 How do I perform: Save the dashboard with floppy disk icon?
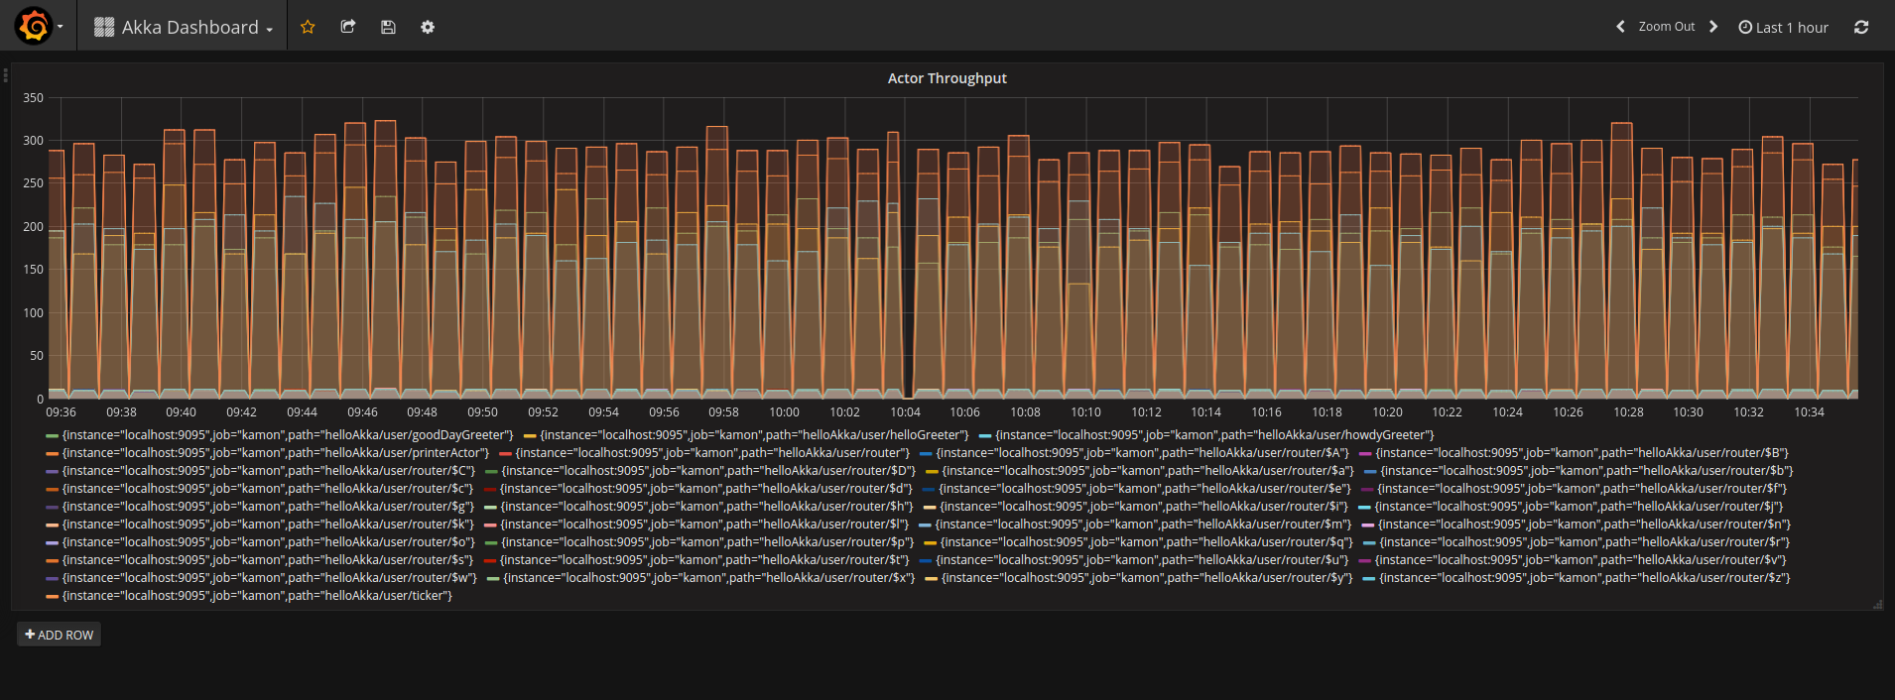[x=388, y=27]
